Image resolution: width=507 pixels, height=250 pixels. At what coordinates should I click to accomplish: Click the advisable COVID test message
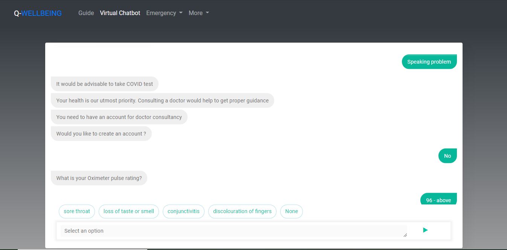105,84
